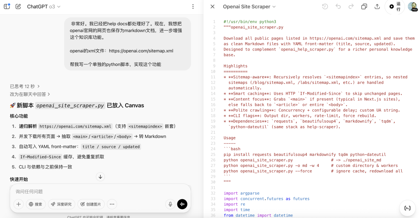Screen dimensions: 420x218
Task: Click the https://openai.com/sitemap.xml code chip in list
Action: coord(75,126)
